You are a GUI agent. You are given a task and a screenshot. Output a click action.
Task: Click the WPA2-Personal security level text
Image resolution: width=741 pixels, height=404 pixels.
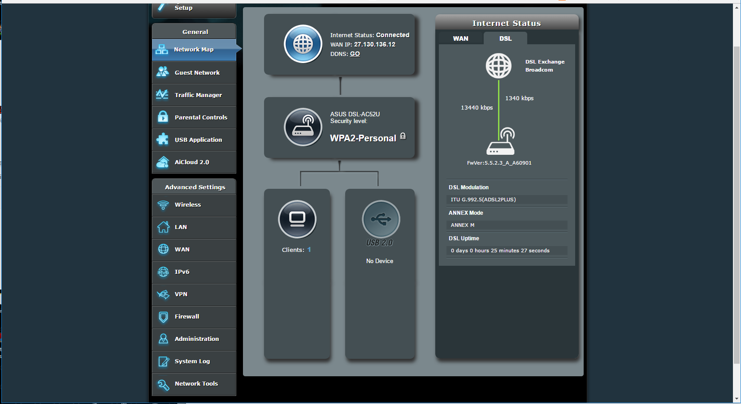[363, 138]
